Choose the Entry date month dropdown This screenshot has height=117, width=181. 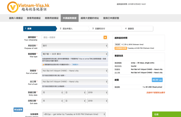pos(52,92)
